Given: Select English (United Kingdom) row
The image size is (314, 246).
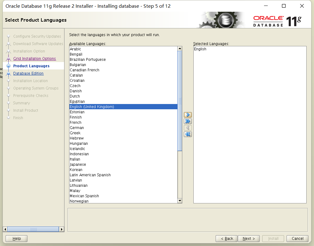Looking at the screenshot, I should coord(123,106).
